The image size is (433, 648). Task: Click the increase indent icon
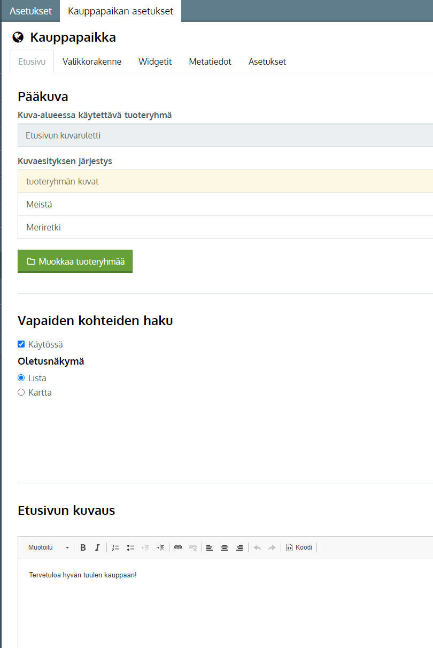point(160,547)
